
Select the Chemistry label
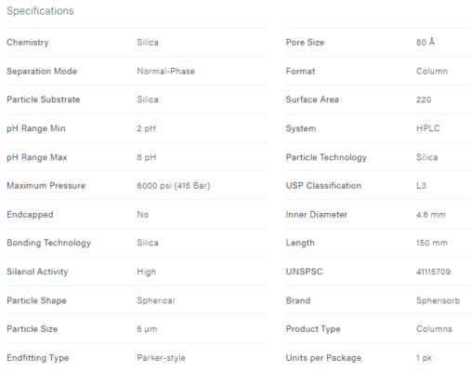pyautogui.click(x=28, y=43)
